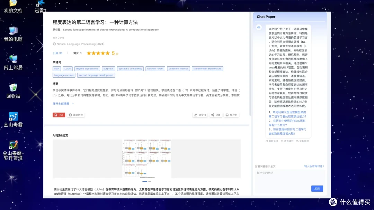Select the degree expressions keyword tag
Screen dimensions: 374x210
click(x=87, y=69)
